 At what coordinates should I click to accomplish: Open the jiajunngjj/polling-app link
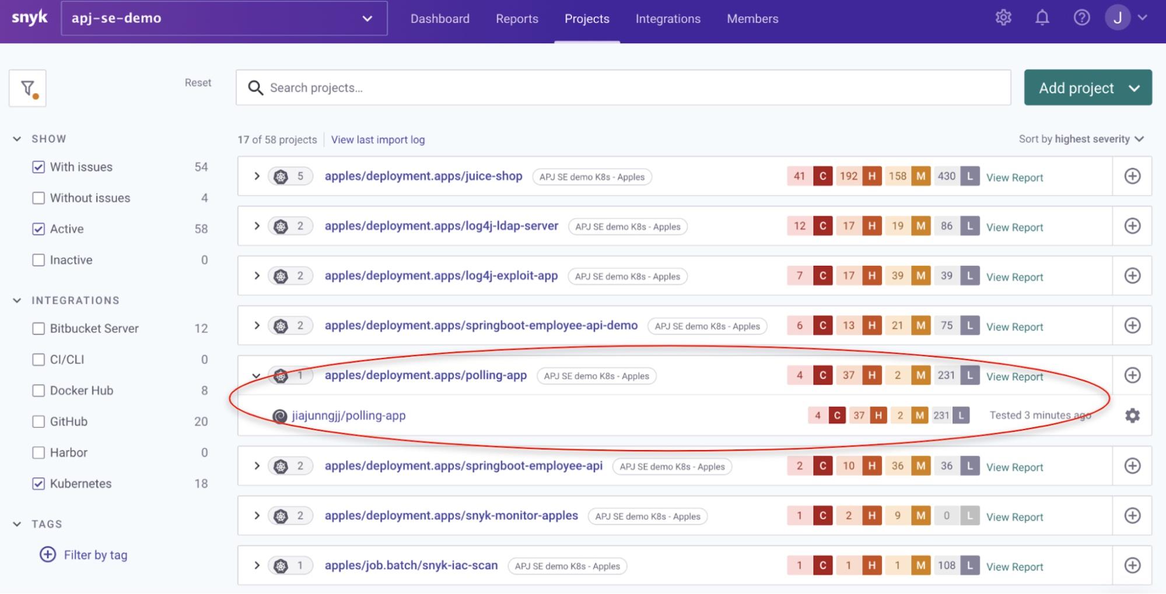coord(349,416)
